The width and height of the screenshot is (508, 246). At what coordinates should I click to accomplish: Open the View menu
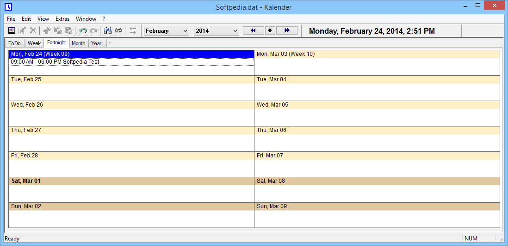click(43, 19)
